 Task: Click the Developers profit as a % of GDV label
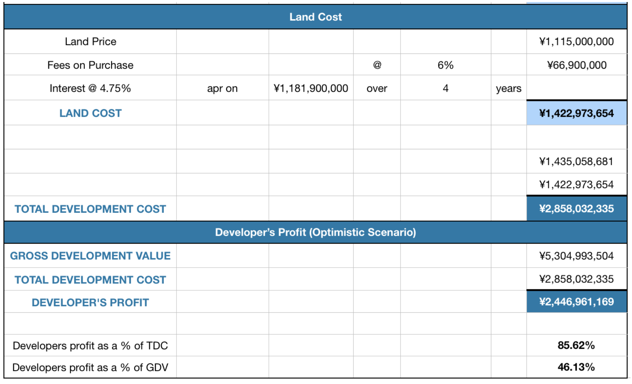(90, 367)
